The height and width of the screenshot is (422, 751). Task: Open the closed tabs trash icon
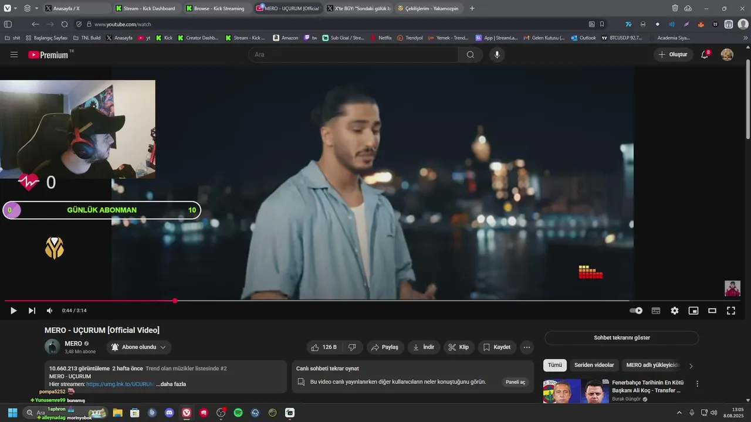tap(675, 8)
